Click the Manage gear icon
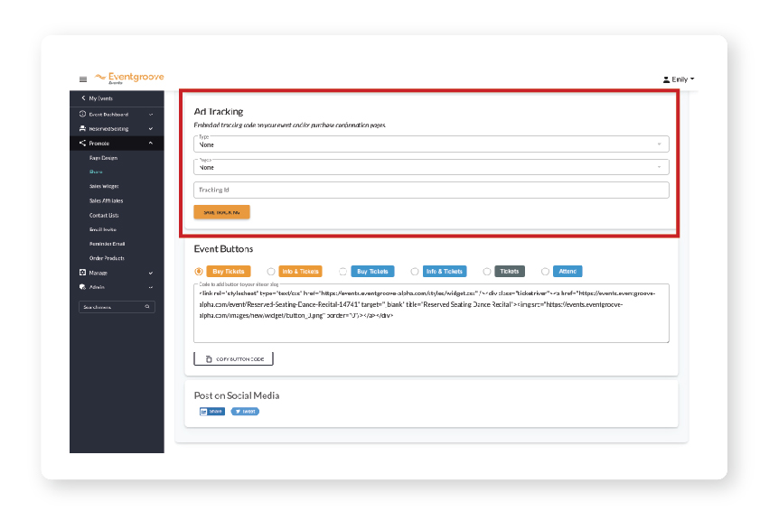This screenshot has width=769, height=520. coord(82,273)
